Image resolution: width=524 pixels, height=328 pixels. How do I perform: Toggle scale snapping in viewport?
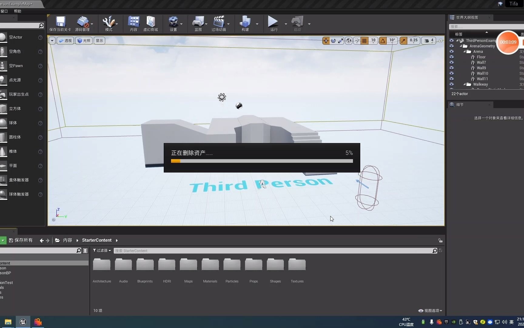403,41
